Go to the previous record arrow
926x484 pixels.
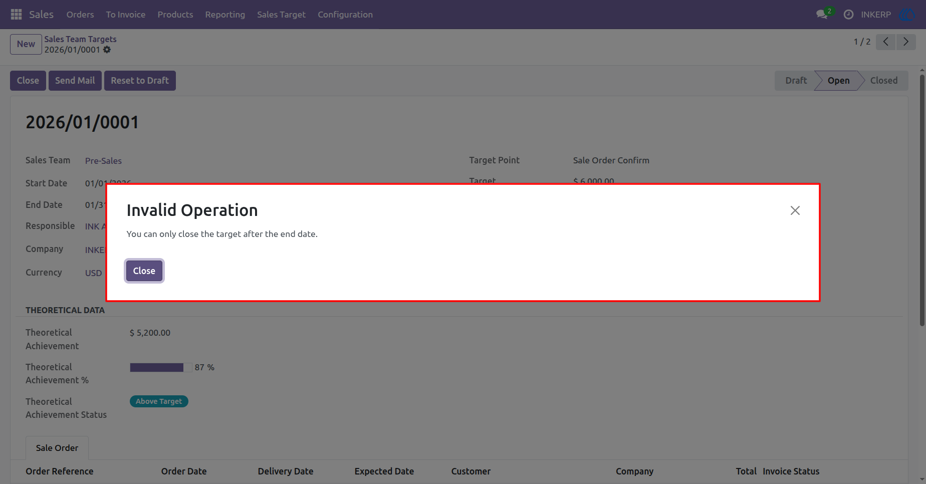pyautogui.click(x=886, y=42)
